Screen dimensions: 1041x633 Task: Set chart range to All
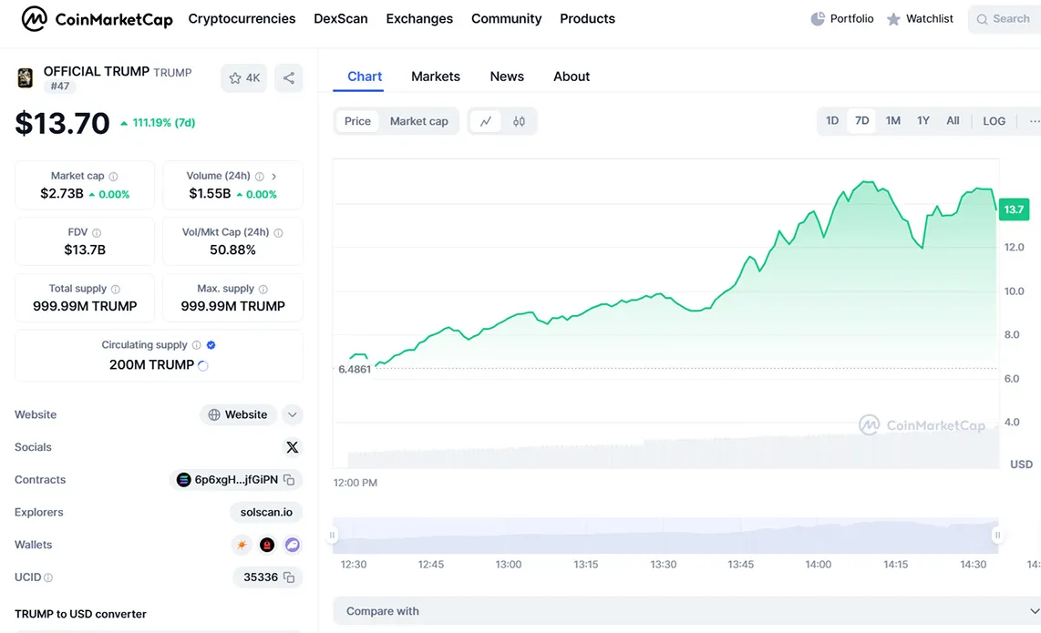tap(953, 121)
